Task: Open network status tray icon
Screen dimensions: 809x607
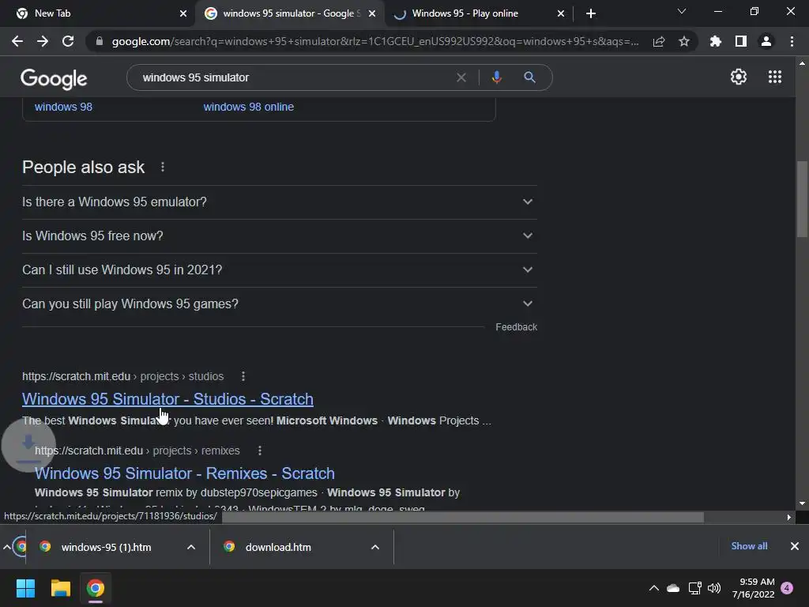Action: (695, 588)
